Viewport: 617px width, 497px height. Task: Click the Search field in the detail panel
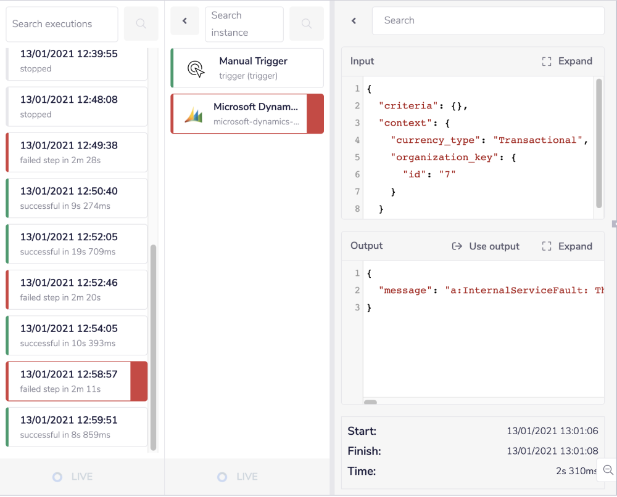click(x=487, y=20)
